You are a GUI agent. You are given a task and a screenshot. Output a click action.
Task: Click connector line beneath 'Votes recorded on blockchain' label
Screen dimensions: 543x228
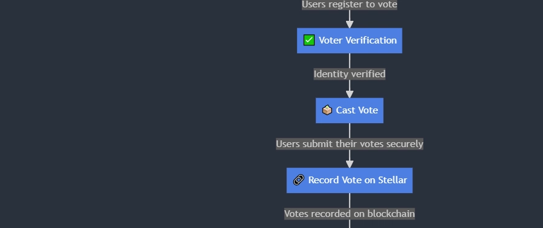point(349,224)
